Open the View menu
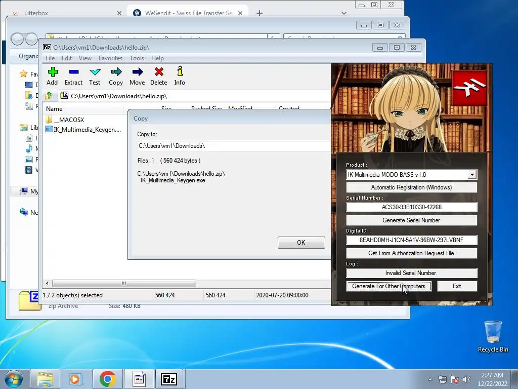The height and width of the screenshot is (389, 518). [85, 58]
